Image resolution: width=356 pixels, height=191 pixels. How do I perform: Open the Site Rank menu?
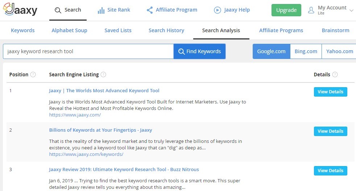coord(114,10)
